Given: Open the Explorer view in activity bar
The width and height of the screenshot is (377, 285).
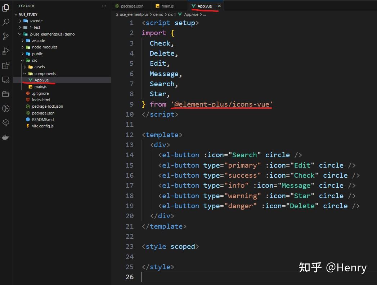Looking at the screenshot, I should [x=5, y=8].
